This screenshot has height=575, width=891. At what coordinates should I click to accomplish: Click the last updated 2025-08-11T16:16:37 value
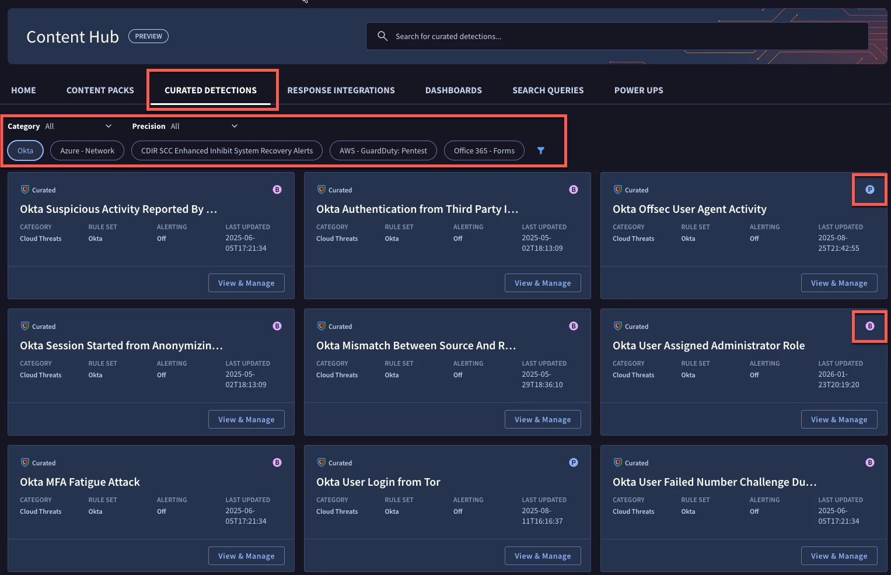coord(542,516)
